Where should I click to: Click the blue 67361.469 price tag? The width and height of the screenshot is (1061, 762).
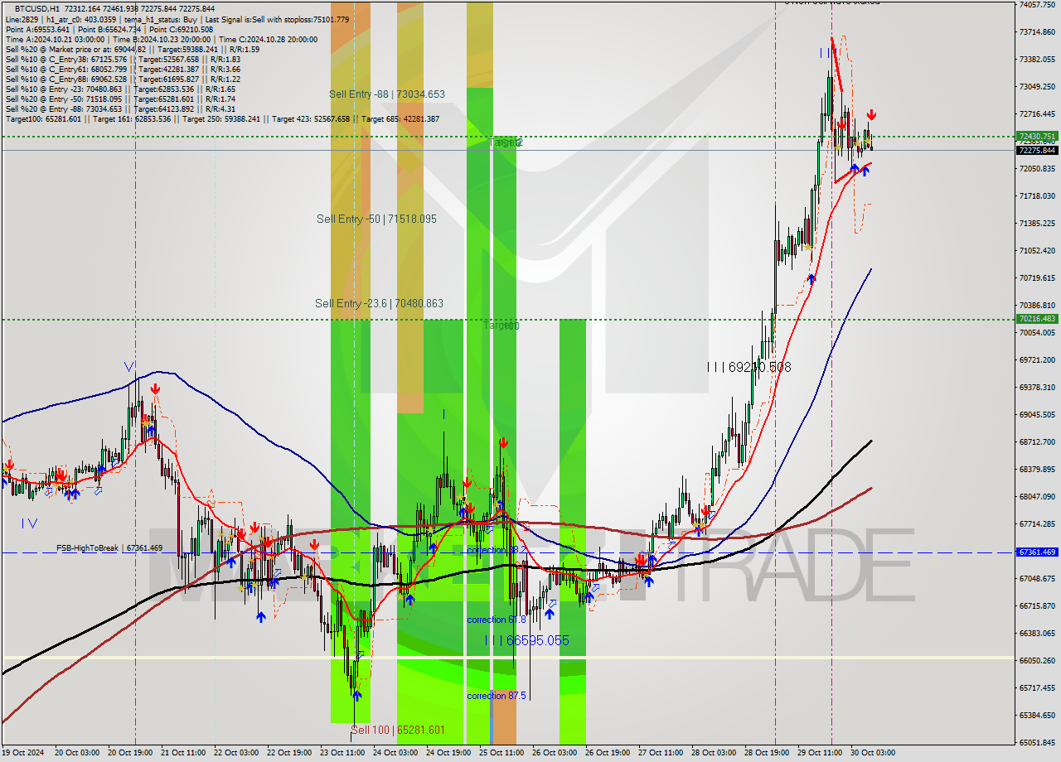pos(1037,552)
